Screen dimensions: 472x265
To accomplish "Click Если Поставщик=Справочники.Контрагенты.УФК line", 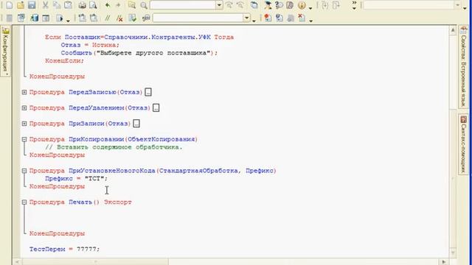I will [x=139, y=38].
